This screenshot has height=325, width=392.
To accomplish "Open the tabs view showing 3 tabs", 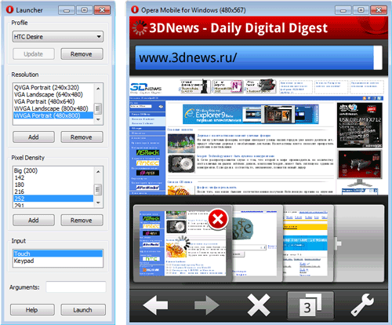I will (x=310, y=305).
